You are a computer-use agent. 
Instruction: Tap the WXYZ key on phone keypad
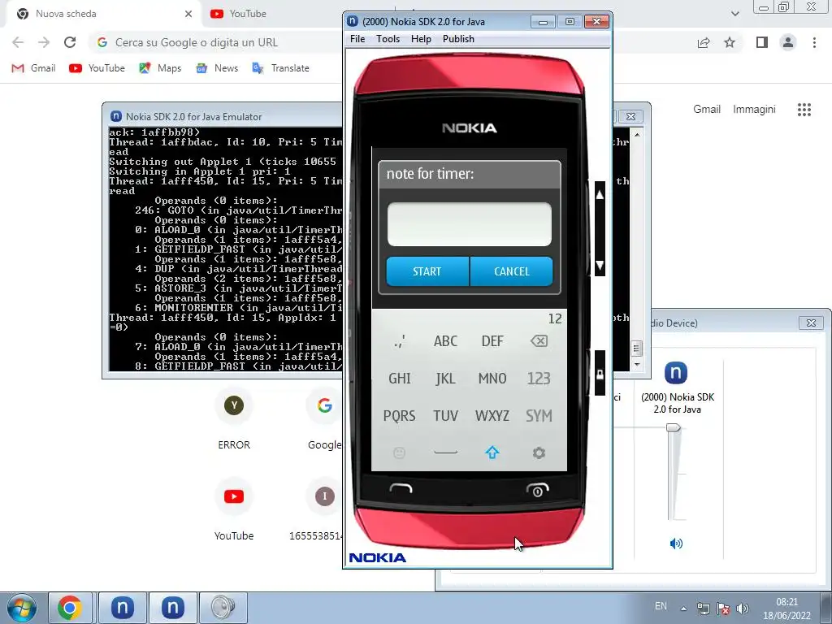pyautogui.click(x=492, y=415)
